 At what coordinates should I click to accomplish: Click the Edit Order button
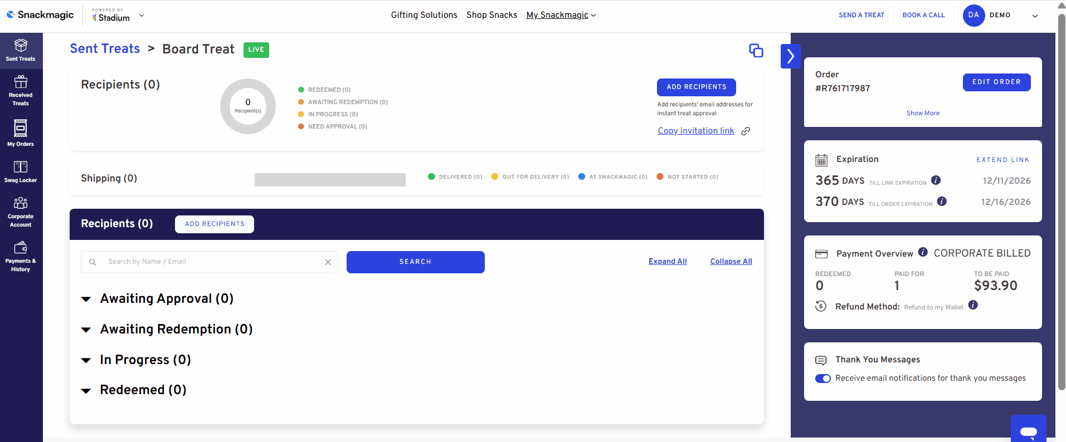click(x=996, y=82)
